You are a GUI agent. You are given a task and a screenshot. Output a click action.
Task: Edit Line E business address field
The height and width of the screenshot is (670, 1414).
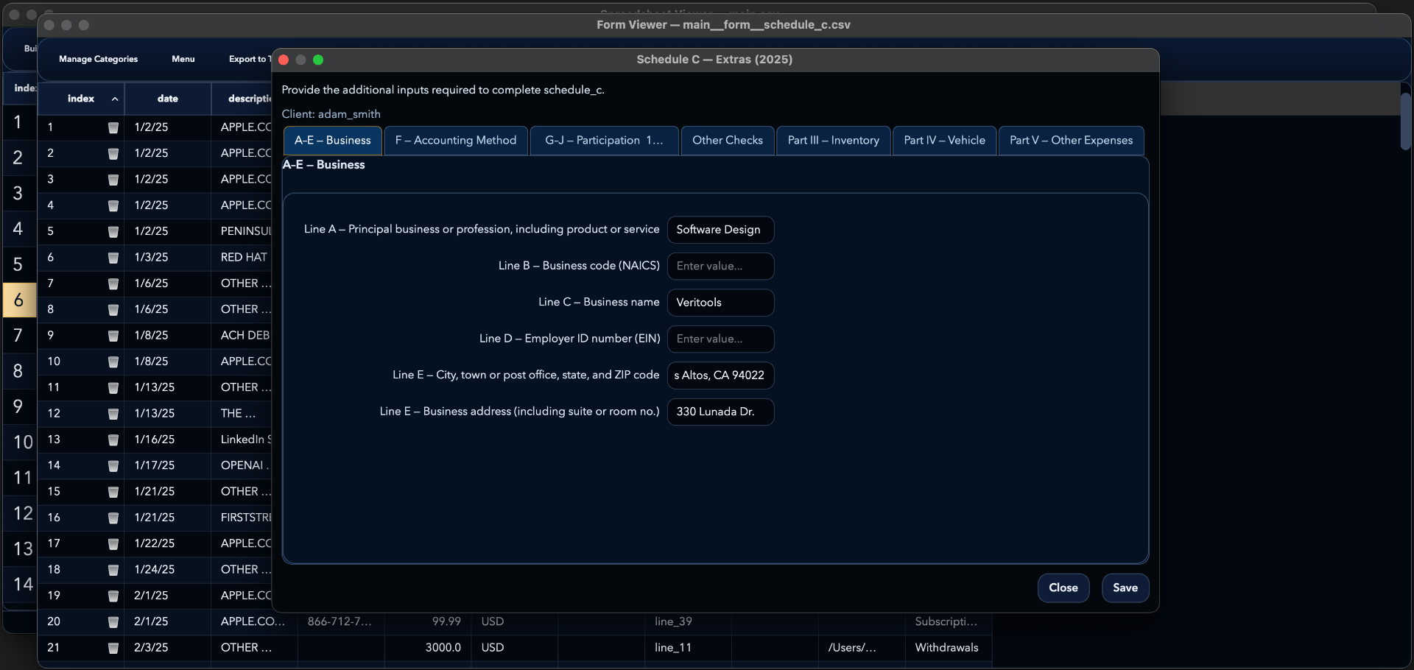[x=720, y=412]
